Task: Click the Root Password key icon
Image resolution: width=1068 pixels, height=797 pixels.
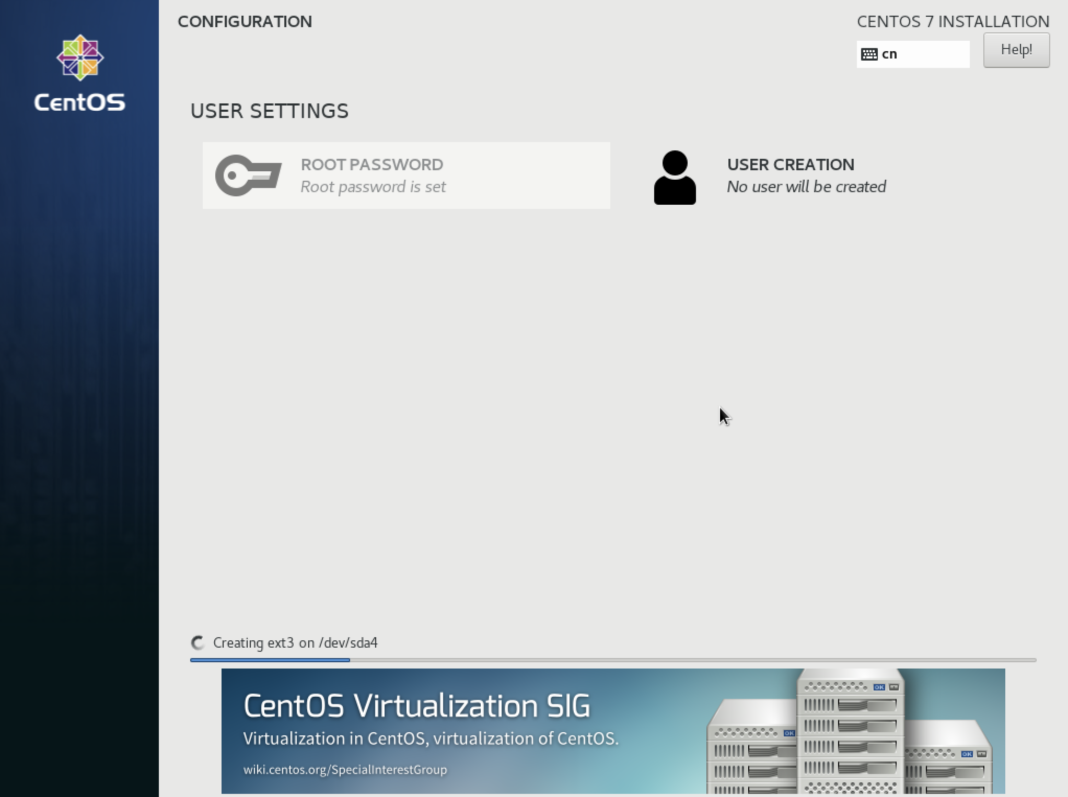Action: [x=249, y=175]
